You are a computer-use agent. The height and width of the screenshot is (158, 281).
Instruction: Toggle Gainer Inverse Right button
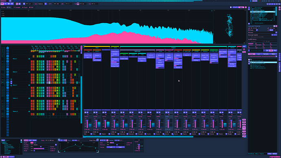[x=120, y=147]
